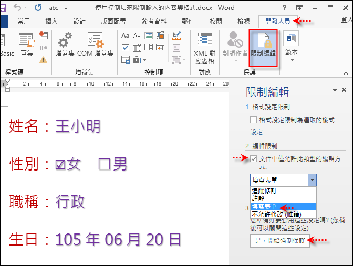This screenshot has width=353, height=266.
Task: Open the 巨集 (Macros) button
Action: coord(27,44)
